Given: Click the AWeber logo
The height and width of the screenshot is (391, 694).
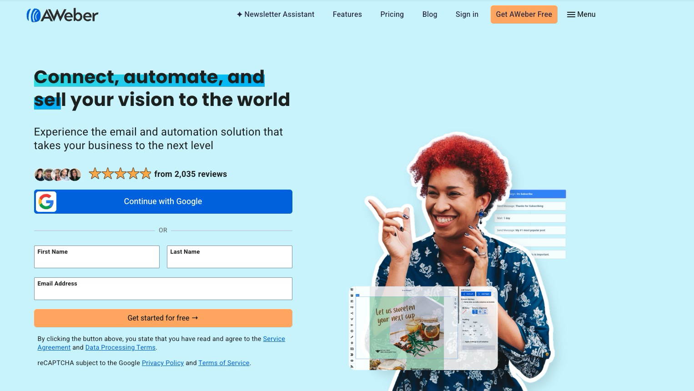Looking at the screenshot, I should pos(62,15).
